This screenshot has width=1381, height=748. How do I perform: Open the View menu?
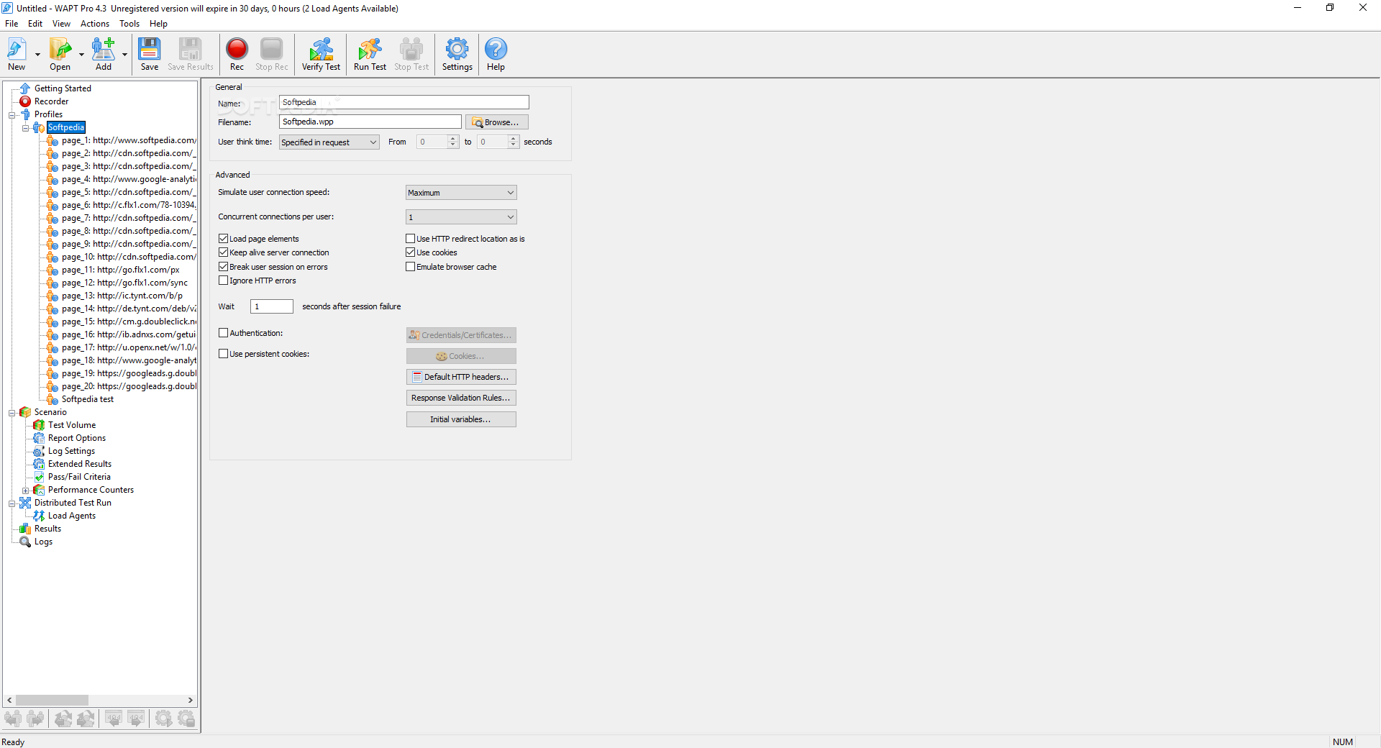[61, 24]
